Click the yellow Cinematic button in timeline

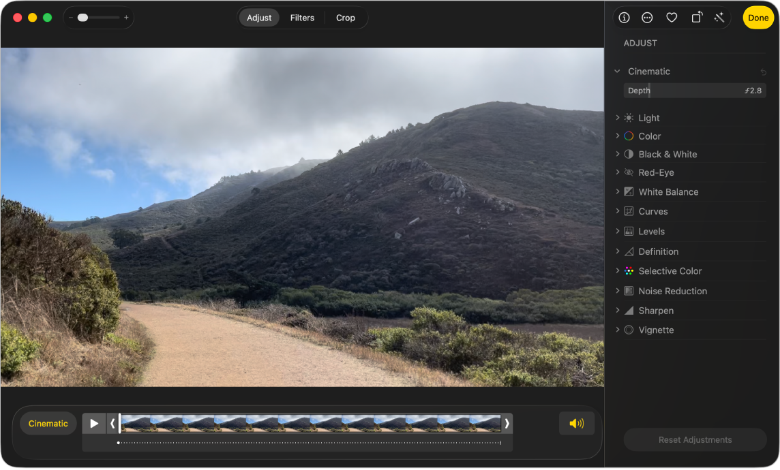point(48,423)
